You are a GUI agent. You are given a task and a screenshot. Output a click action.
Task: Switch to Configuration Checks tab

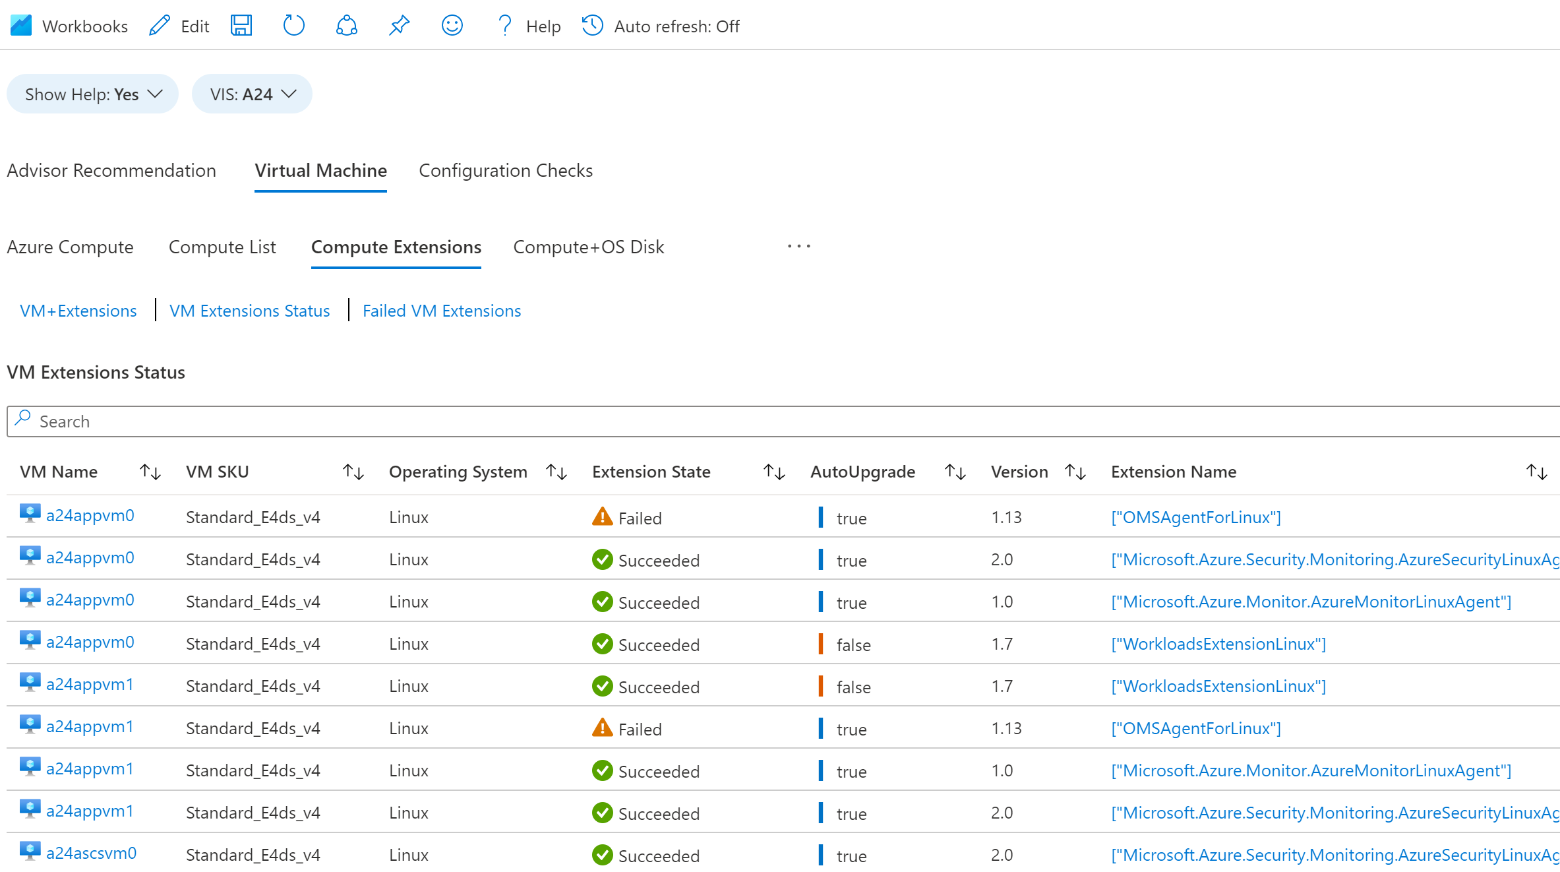(x=505, y=170)
